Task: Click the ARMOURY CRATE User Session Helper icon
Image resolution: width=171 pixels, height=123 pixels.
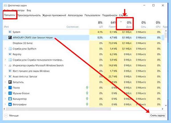Action: click(10, 38)
